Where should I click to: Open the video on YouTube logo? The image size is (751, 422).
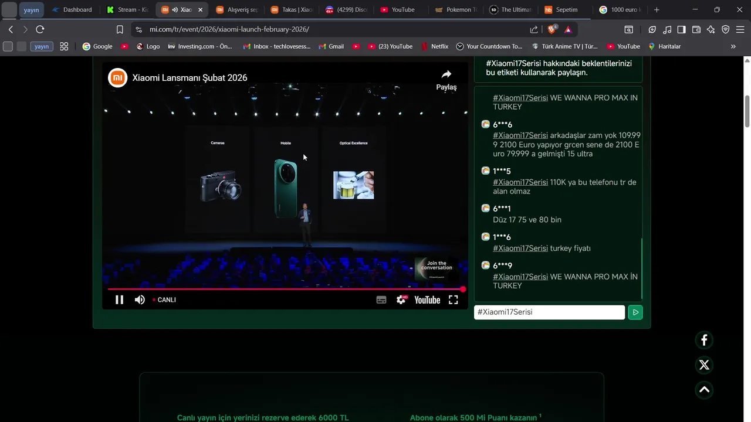[427, 300]
